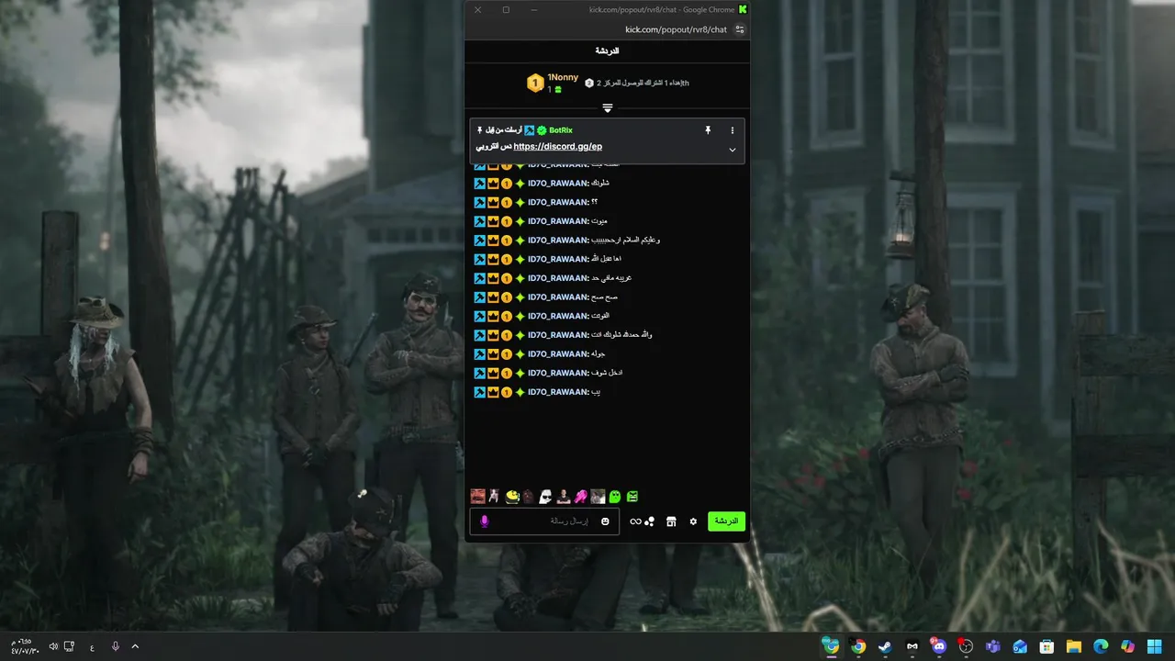
Task: Click the الدردشة chat header title
Action: click(x=607, y=50)
